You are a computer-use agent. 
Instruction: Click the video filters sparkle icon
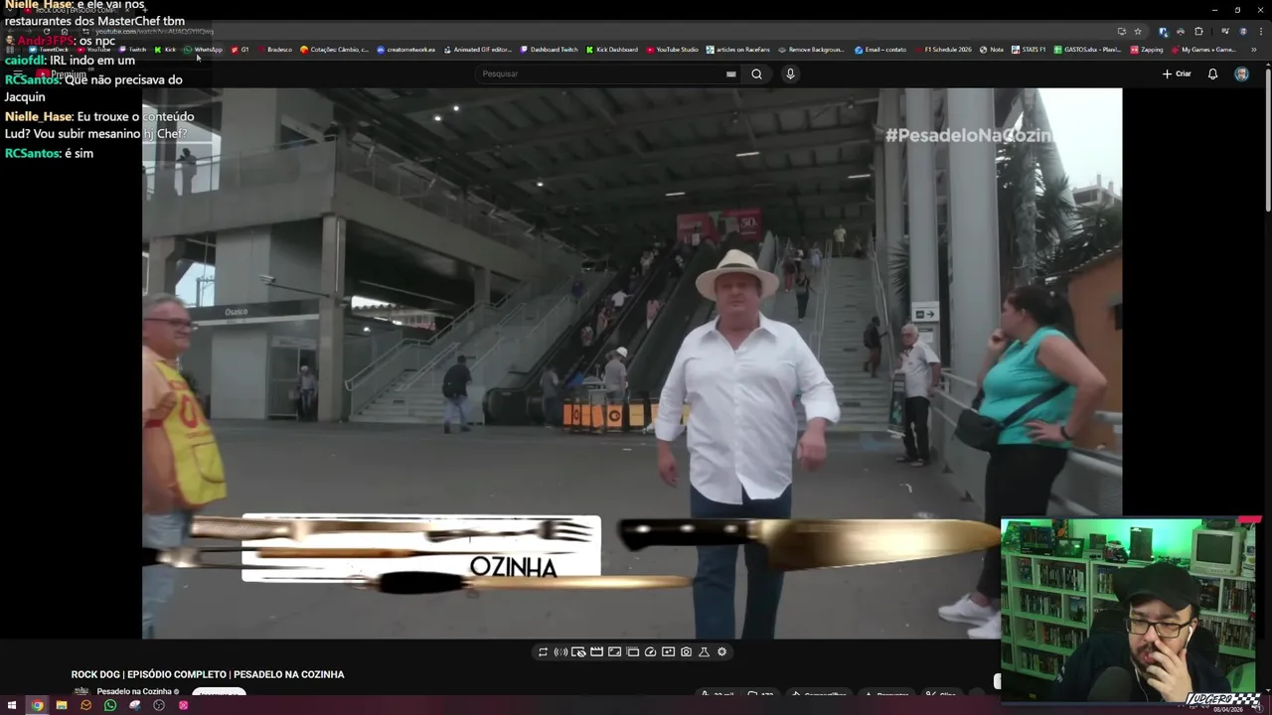point(668,652)
